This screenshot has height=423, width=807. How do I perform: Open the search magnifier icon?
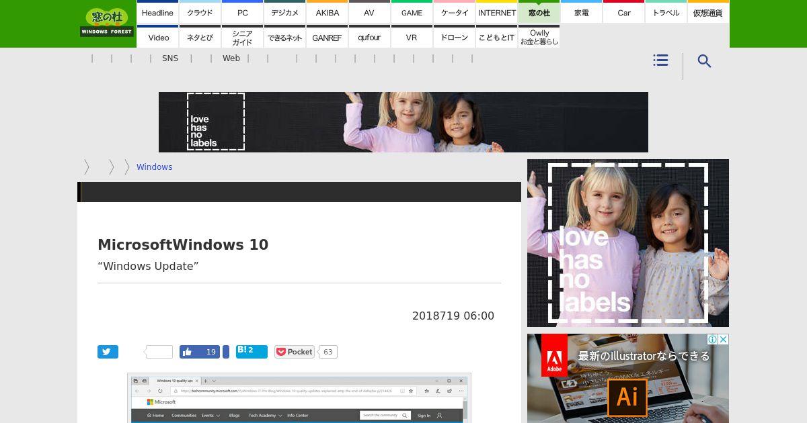coord(704,61)
